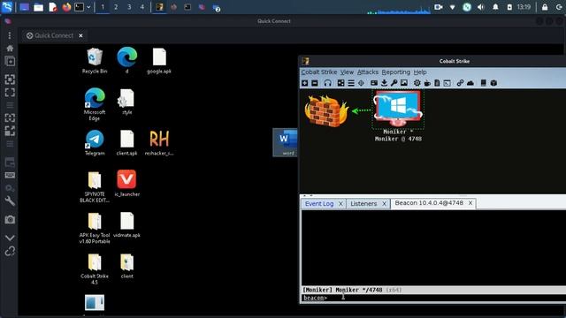The width and height of the screenshot is (566, 318).
Task: Click the gear icon in Cobalt Strike toolbar
Action: tap(417, 83)
